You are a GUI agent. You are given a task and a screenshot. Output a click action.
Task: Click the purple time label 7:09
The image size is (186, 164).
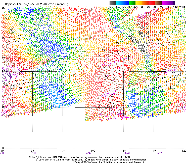(x=3, y=153)
